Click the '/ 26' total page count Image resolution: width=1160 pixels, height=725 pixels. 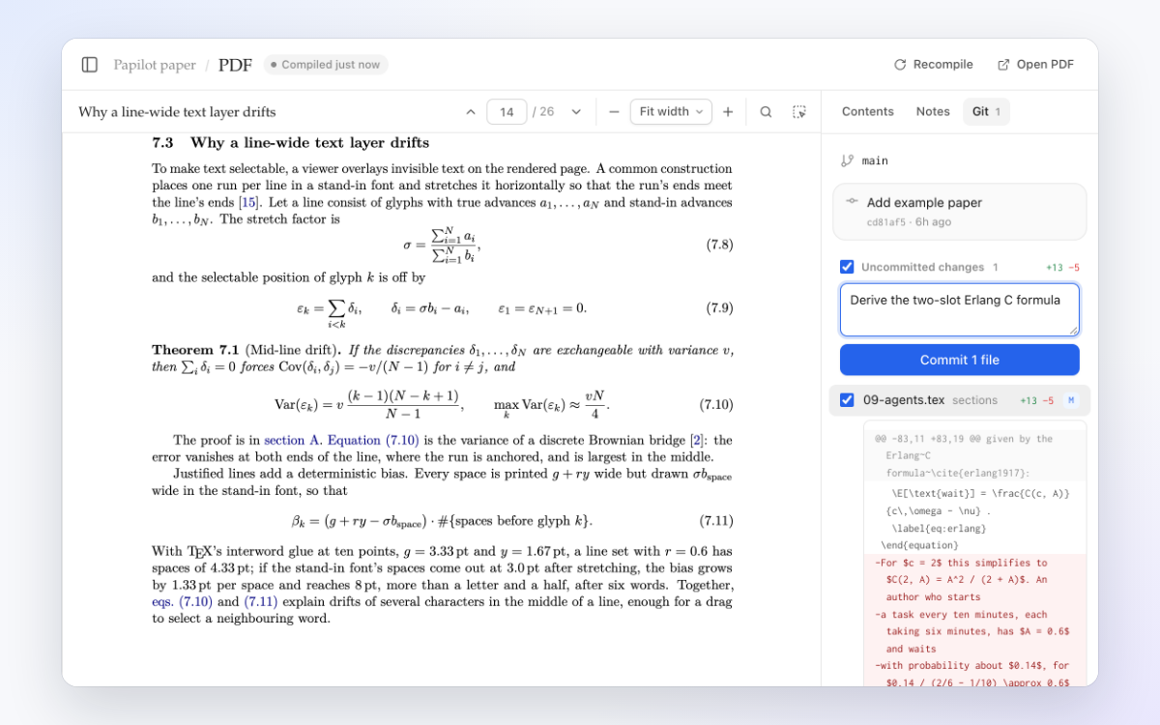[543, 112]
